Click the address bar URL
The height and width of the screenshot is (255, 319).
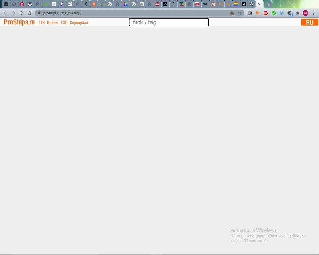click(x=120, y=13)
